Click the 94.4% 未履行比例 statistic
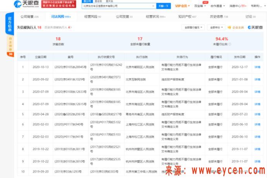This screenshot has height=178, width=267. coord(222,41)
